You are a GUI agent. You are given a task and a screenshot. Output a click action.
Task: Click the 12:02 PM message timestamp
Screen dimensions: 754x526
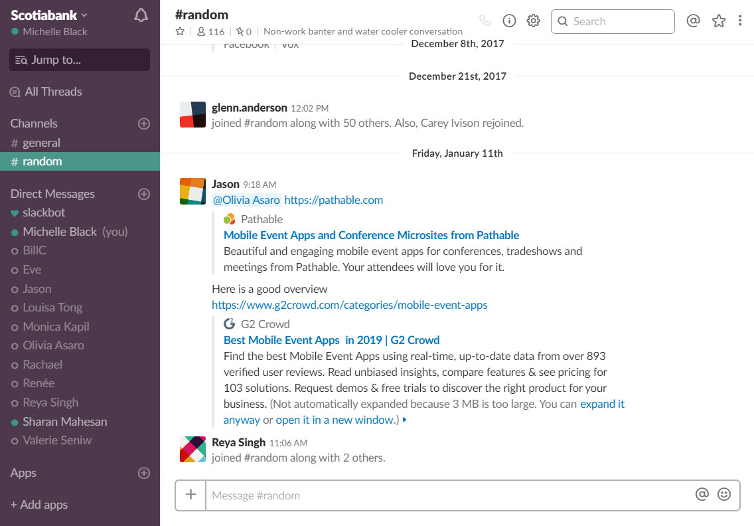310,109
